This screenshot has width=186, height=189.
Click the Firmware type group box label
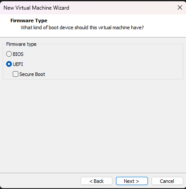tap(21, 44)
